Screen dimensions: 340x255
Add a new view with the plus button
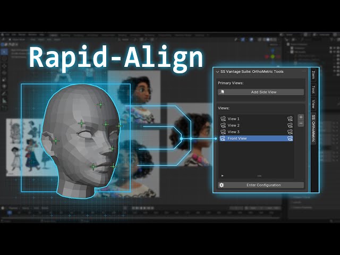click(301, 117)
